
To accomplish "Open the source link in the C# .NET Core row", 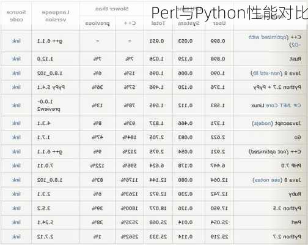I will pyautogui.click(x=16, y=105).
